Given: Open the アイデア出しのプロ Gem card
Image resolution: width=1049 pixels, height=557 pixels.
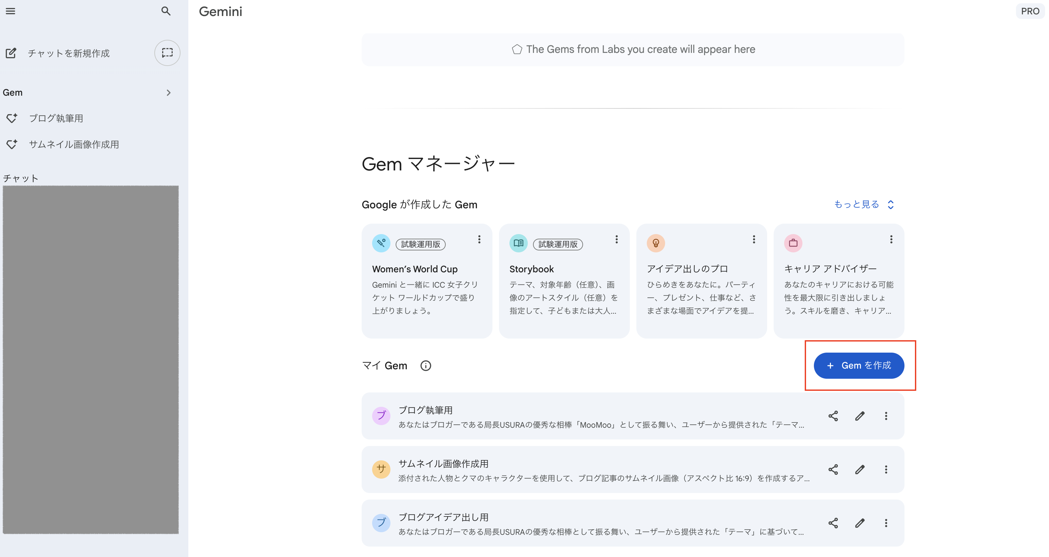Looking at the screenshot, I should (x=701, y=285).
